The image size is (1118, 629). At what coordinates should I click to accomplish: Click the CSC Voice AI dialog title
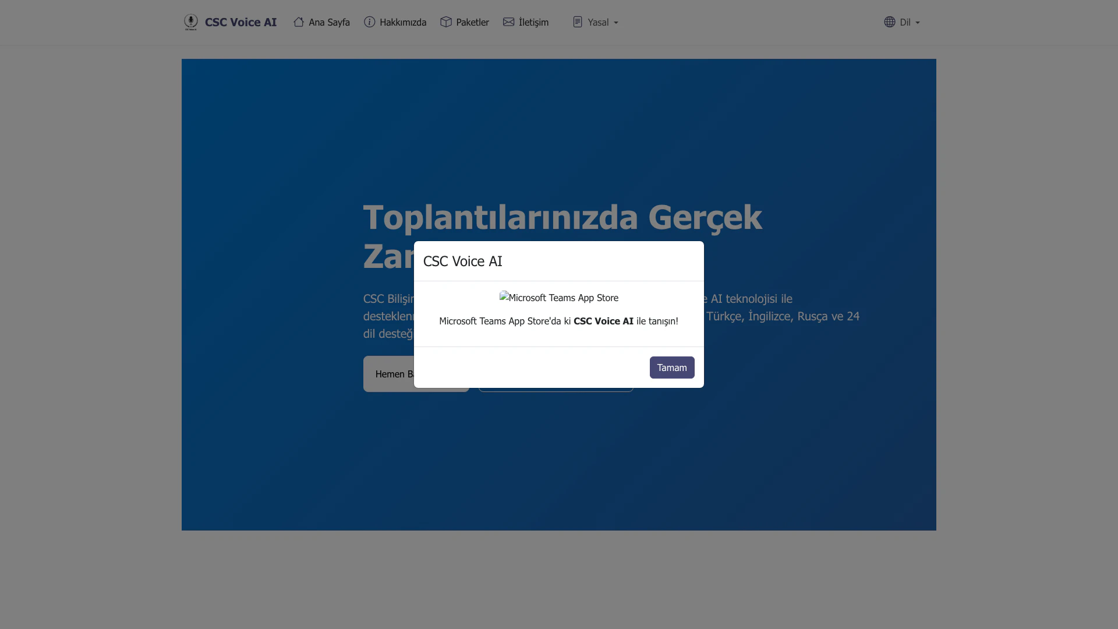pos(463,262)
